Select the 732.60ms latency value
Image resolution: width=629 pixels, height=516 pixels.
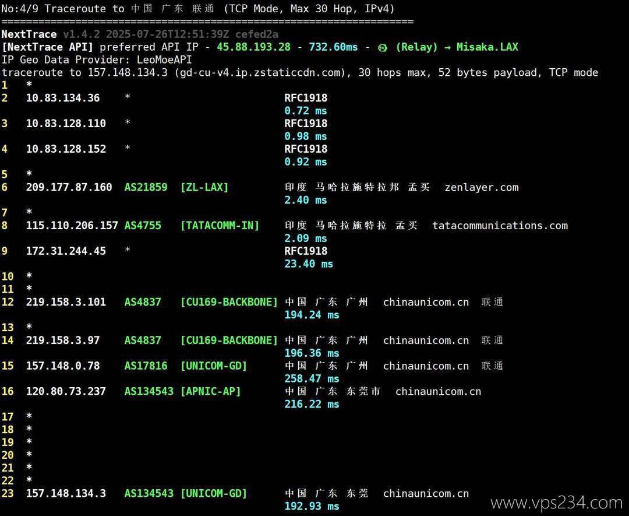click(333, 47)
